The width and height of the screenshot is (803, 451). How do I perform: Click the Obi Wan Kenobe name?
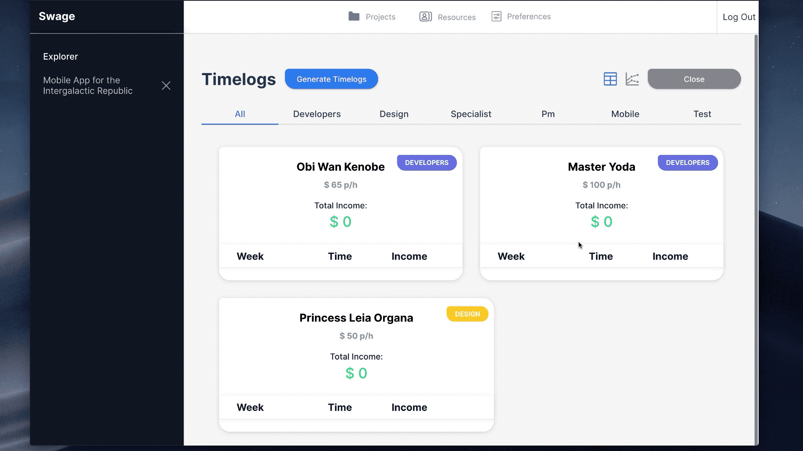point(340,167)
